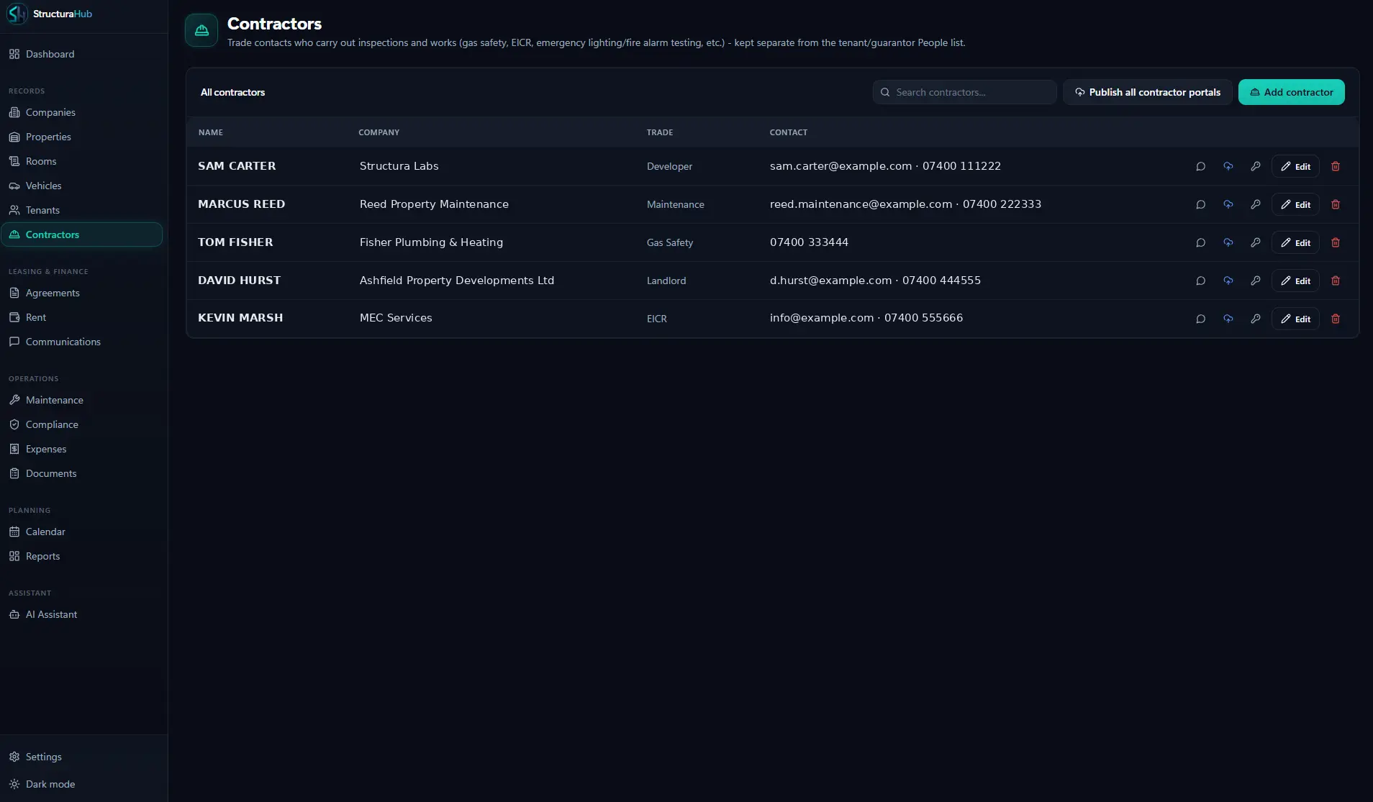
Task: Click cloud upload icon for Kevin Marsh
Action: click(x=1228, y=319)
